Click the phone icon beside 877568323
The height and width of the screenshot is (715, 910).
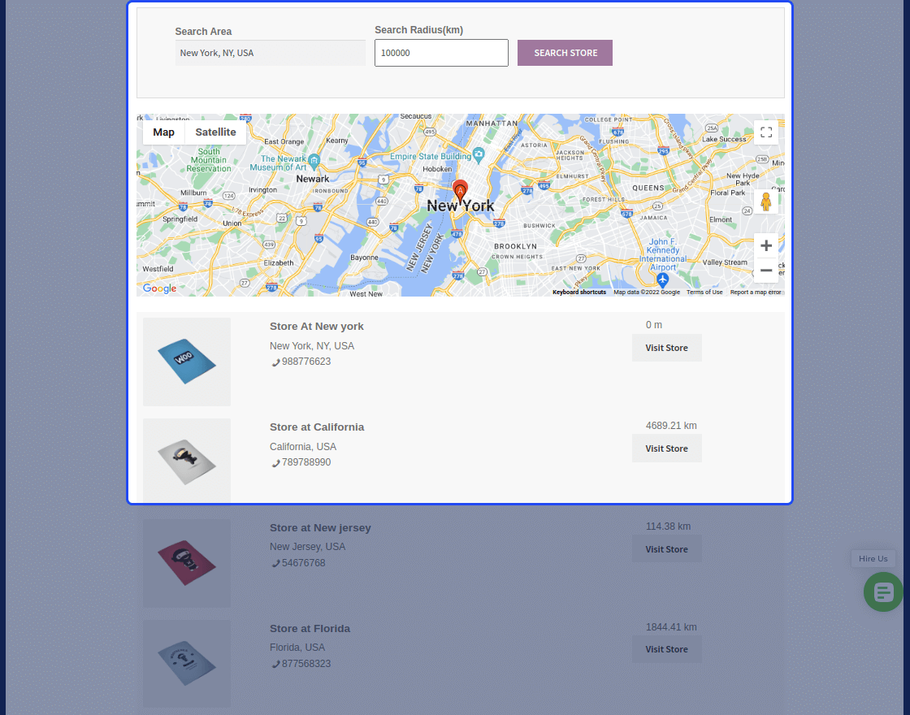pyautogui.click(x=275, y=664)
